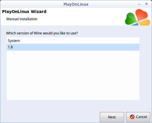Click the PlayOnLinux title bar text
The height and width of the screenshot is (123, 152).
76,4
